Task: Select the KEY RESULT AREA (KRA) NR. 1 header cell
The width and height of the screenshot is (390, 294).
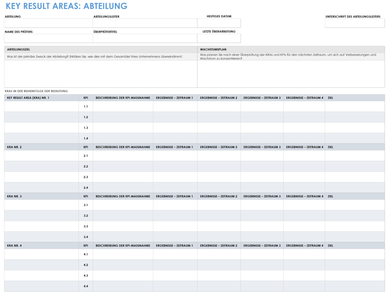Action: click(x=40, y=97)
